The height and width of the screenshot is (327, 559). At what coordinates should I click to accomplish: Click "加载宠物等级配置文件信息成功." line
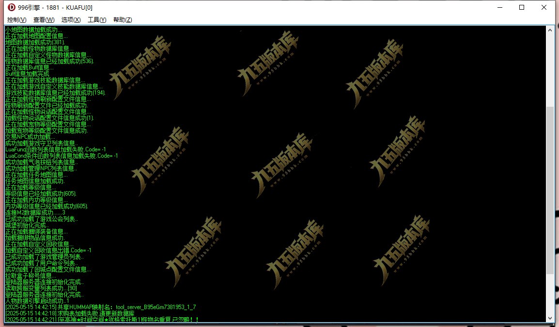[47, 131]
